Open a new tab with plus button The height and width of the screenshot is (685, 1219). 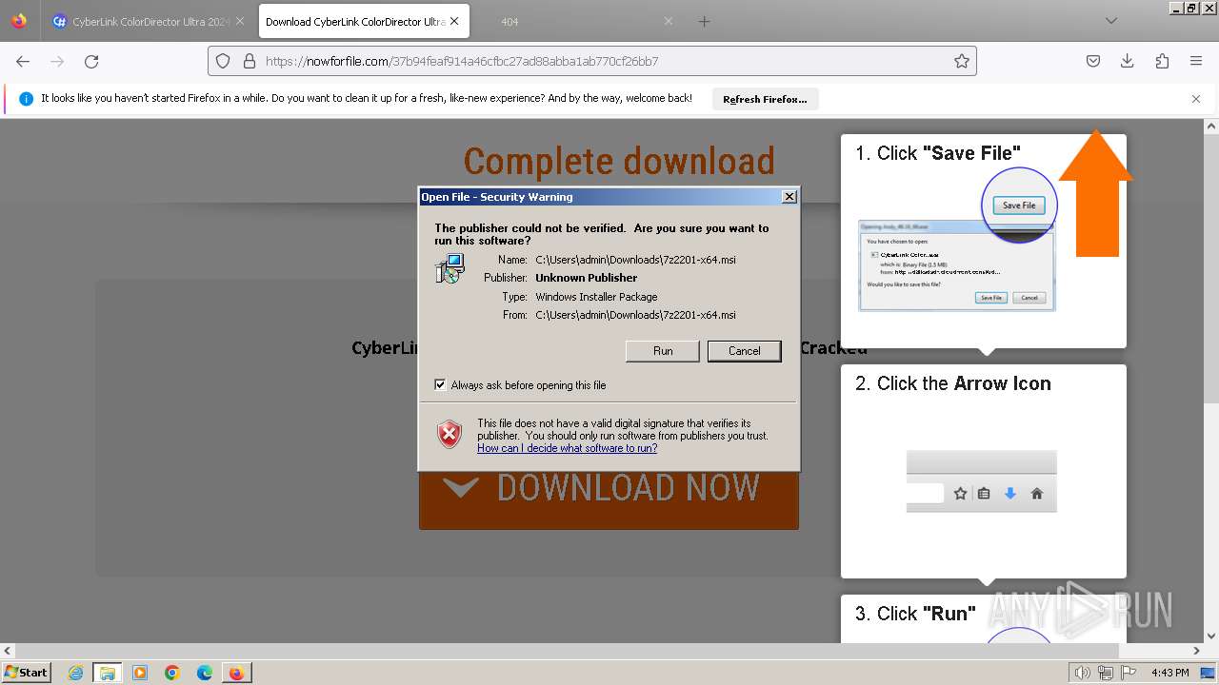pyautogui.click(x=704, y=21)
